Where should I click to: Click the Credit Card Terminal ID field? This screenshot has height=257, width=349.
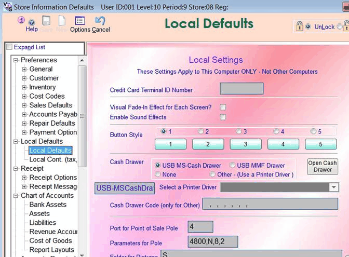[x=241, y=89]
